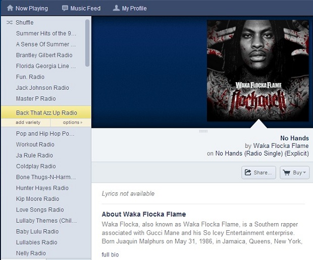Click the shopping cart Buy icon
The height and width of the screenshot is (260, 313).
click(x=287, y=173)
